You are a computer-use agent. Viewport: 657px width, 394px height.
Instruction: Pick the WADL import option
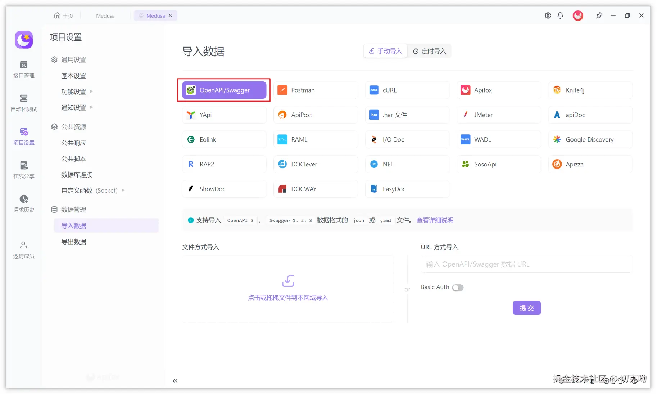tap(499, 139)
